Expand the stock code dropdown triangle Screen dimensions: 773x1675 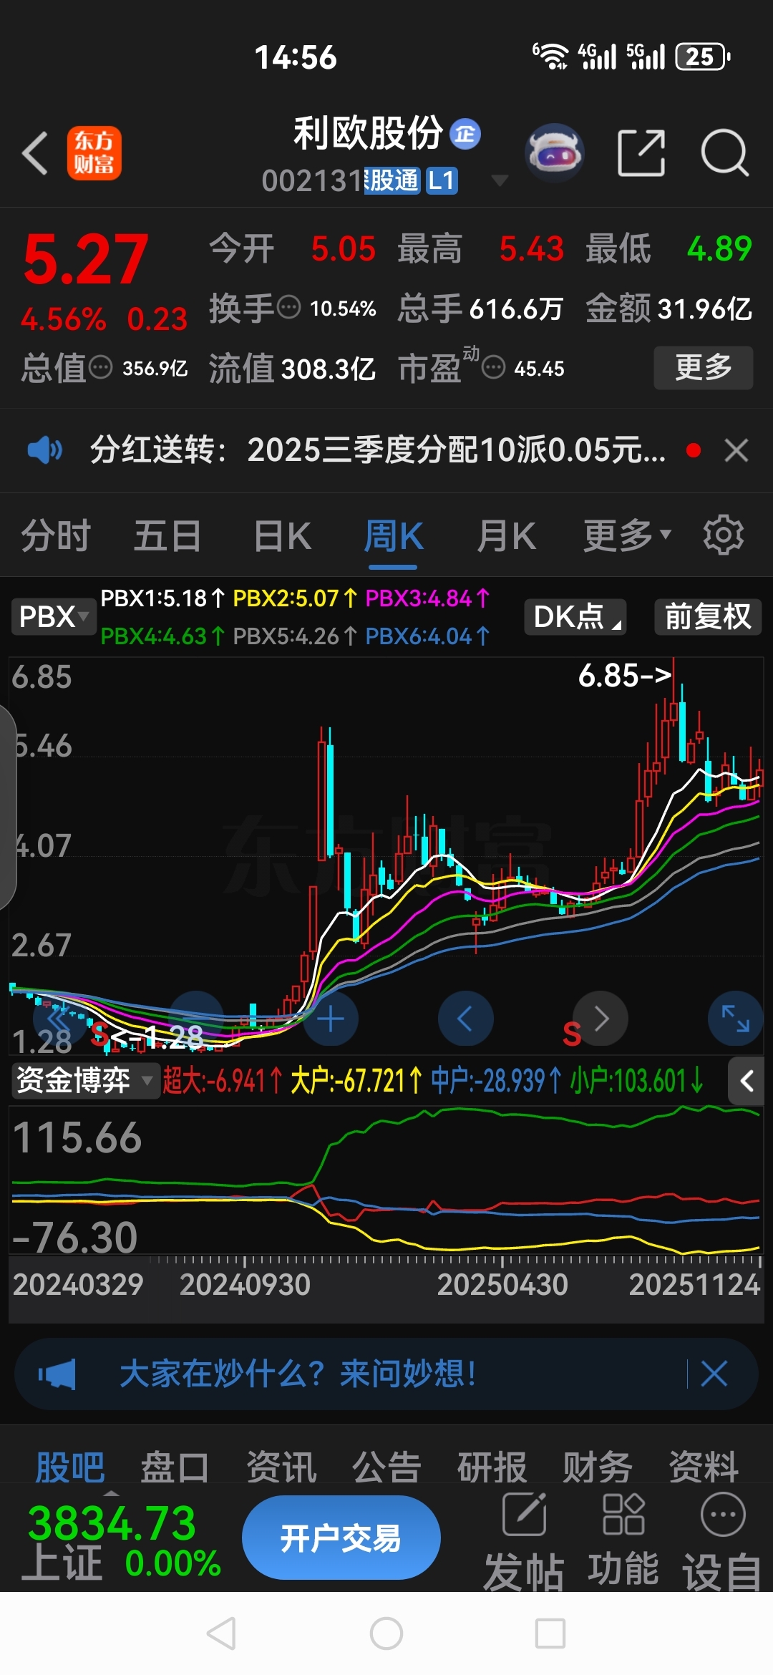(500, 180)
